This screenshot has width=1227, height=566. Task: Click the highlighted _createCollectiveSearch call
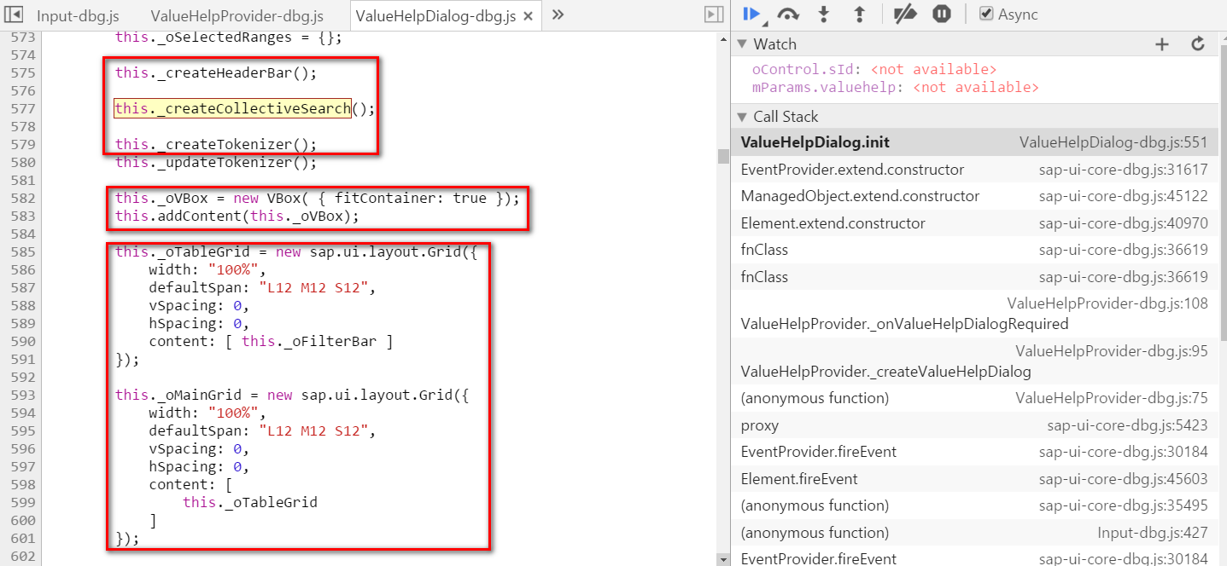point(232,108)
